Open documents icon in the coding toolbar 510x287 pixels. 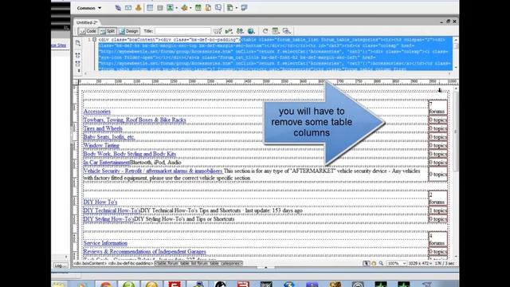coord(78,43)
